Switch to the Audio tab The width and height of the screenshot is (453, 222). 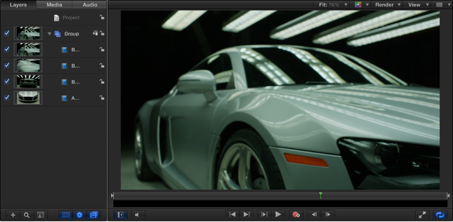[x=90, y=5]
